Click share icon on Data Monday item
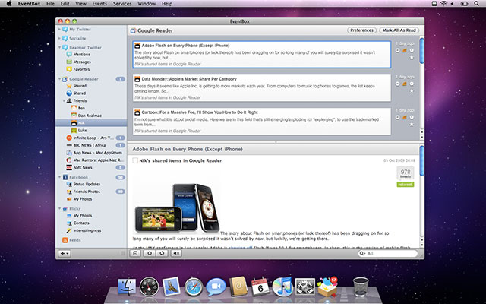Screen dimensions: 486x304 405,84
